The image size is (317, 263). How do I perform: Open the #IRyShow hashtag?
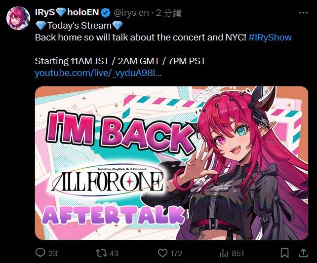270,38
